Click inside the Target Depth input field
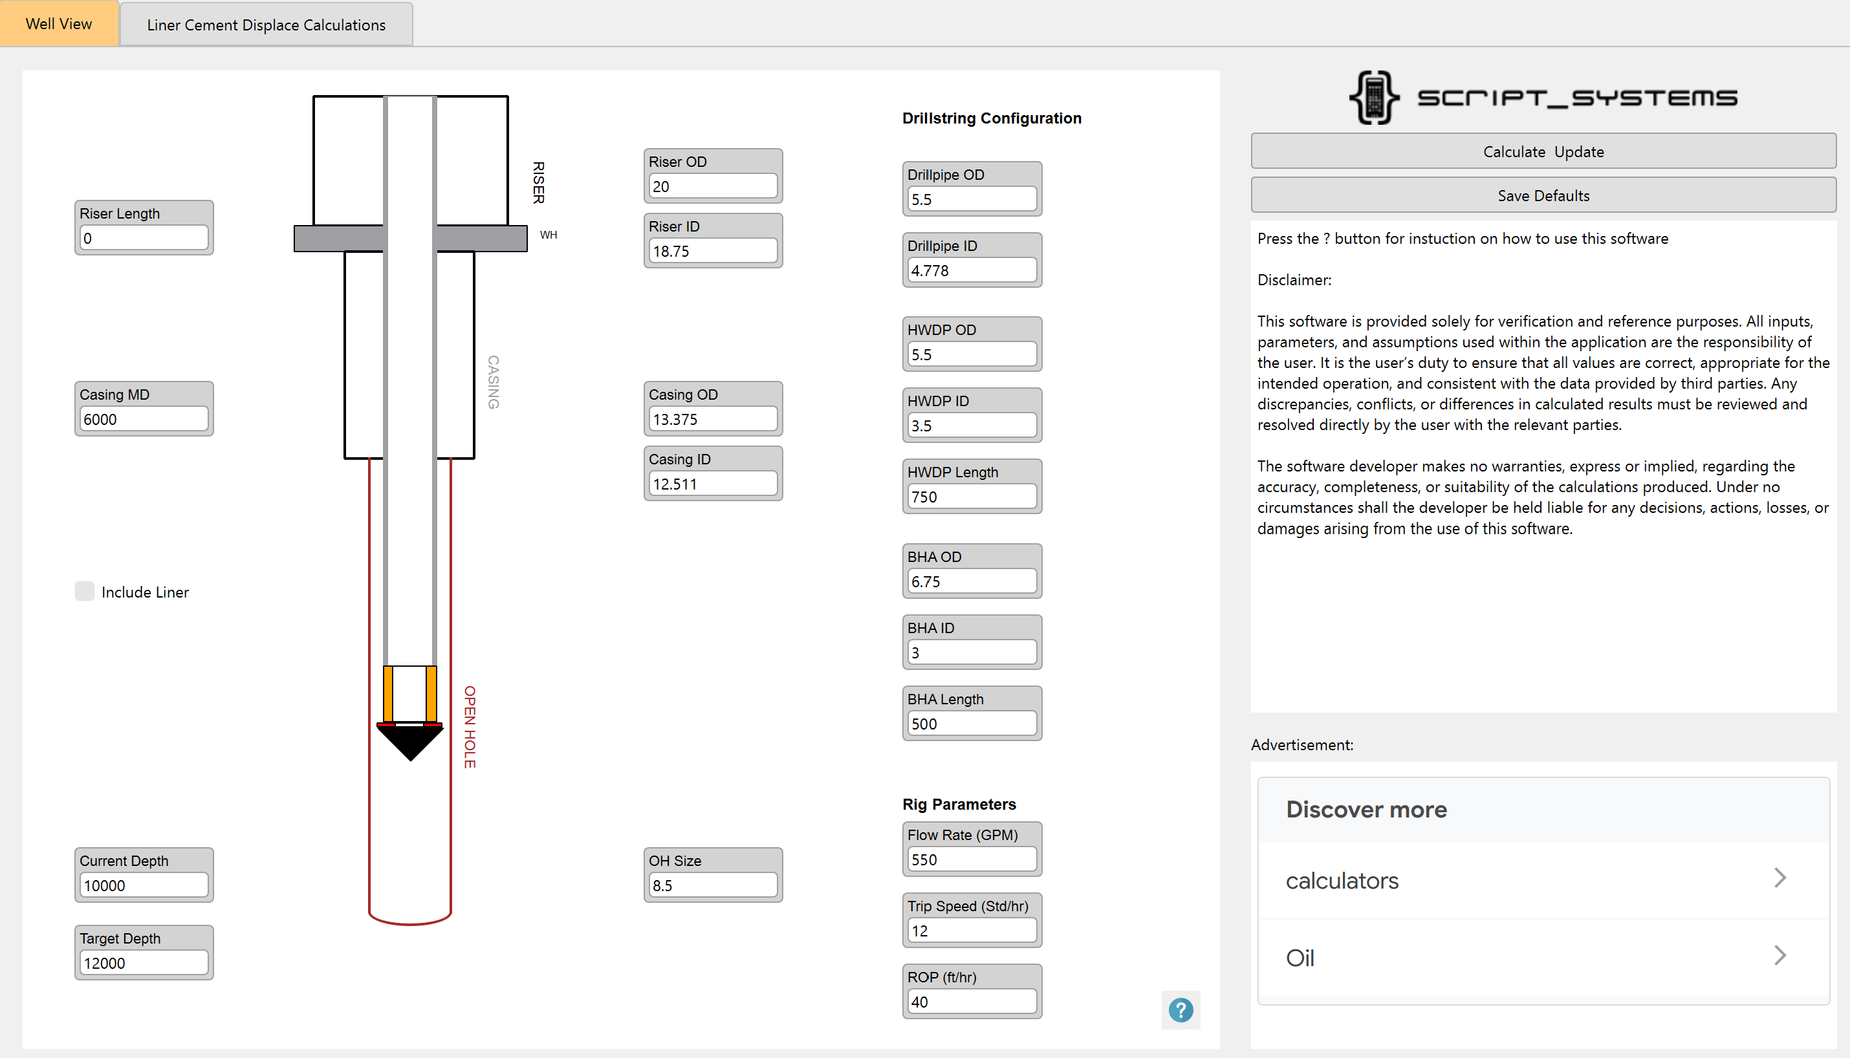 [x=143, y=962]
